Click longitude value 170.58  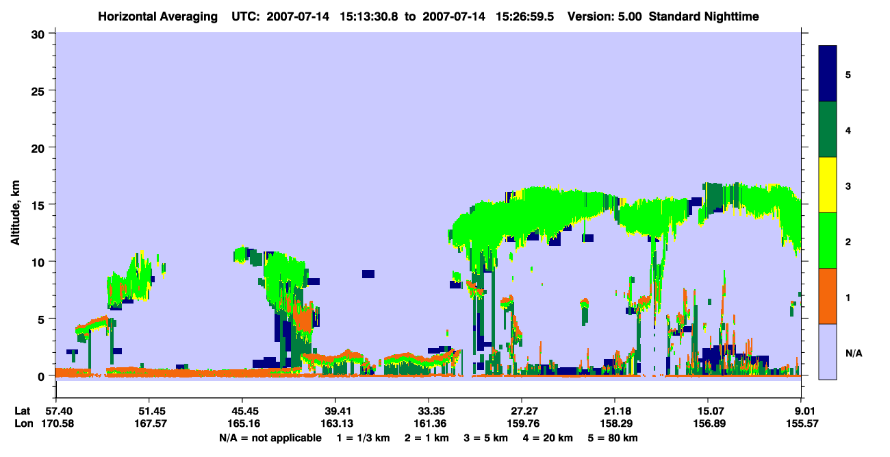(x=56, y=424)
